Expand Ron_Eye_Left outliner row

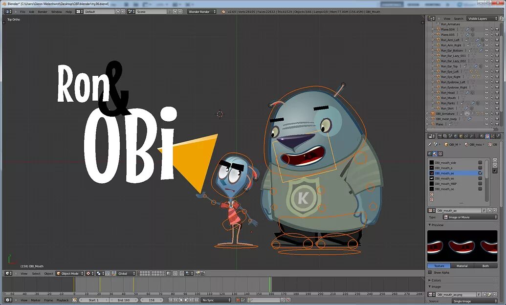click(433, 72)
